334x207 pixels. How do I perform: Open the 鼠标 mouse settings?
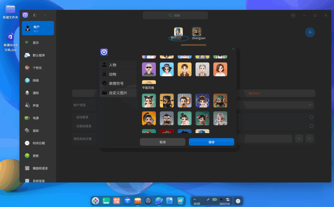[x=38, y=131]
